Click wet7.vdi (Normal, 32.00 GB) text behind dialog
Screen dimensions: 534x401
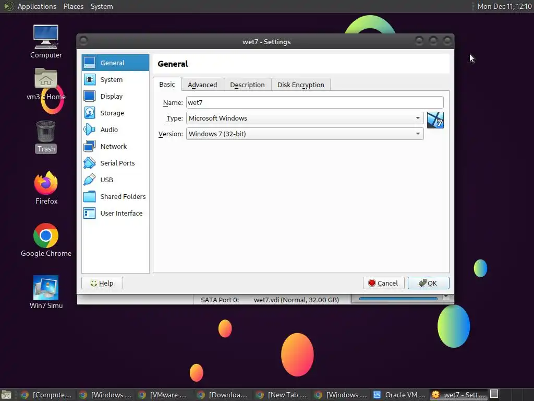click(x=296, y=300)
